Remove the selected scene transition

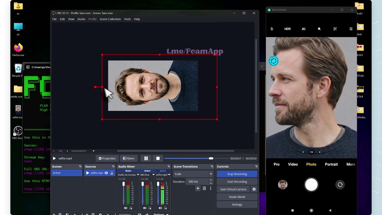(x=204, y=188)
